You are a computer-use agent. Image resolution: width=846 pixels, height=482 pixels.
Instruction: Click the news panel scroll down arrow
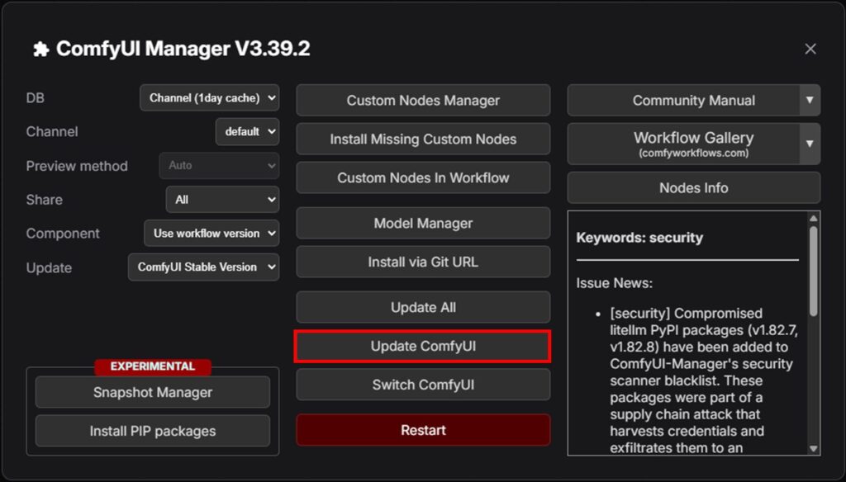814,448
